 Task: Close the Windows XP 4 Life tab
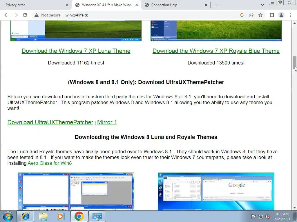click(137, 5)
